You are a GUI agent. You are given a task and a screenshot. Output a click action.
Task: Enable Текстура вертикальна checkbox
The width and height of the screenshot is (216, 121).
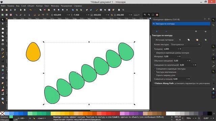coord(155,72)
